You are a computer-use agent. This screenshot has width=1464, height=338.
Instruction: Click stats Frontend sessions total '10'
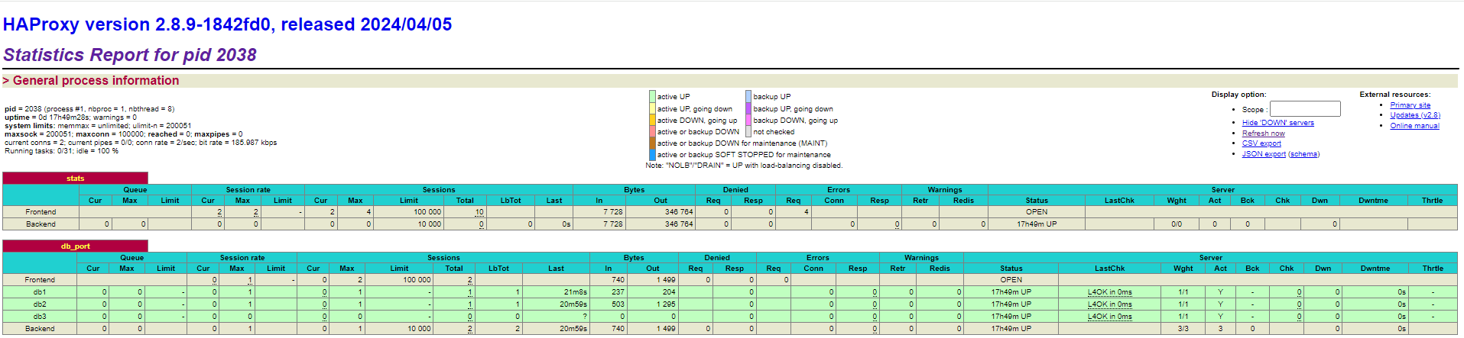pos(479,212)
